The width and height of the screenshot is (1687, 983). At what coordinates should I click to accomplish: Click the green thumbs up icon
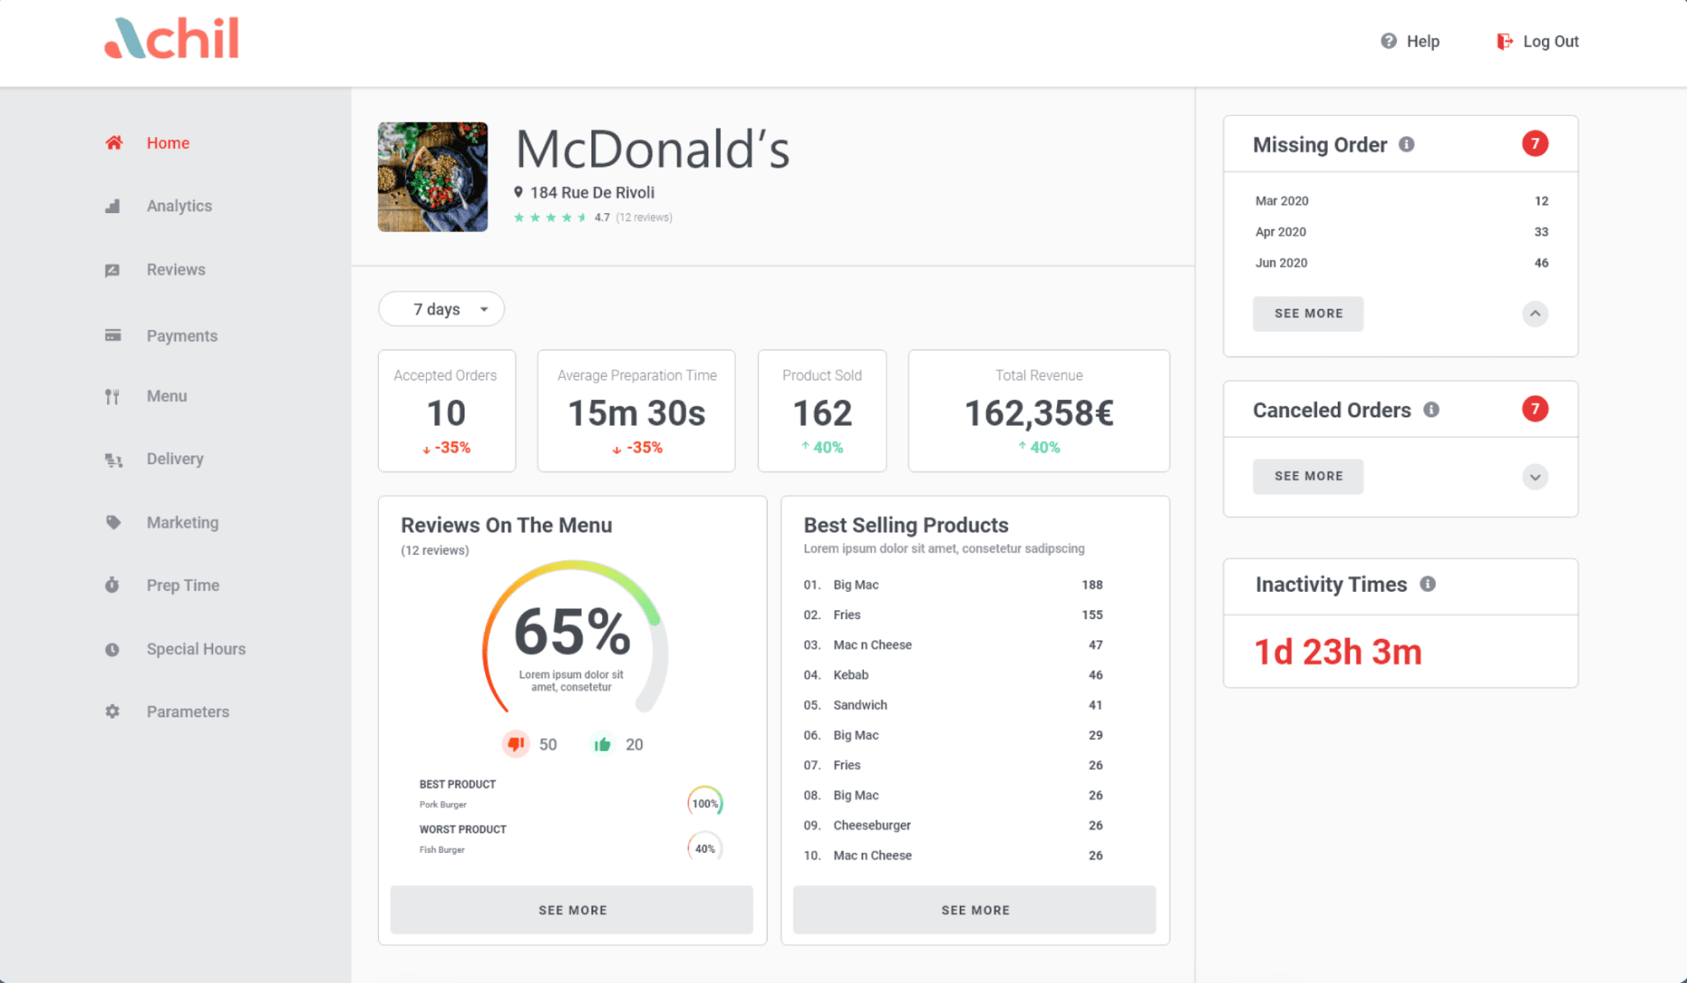click(602, 744)
